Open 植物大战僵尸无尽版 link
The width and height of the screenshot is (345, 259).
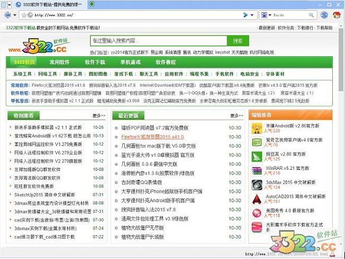pos(143,228)
